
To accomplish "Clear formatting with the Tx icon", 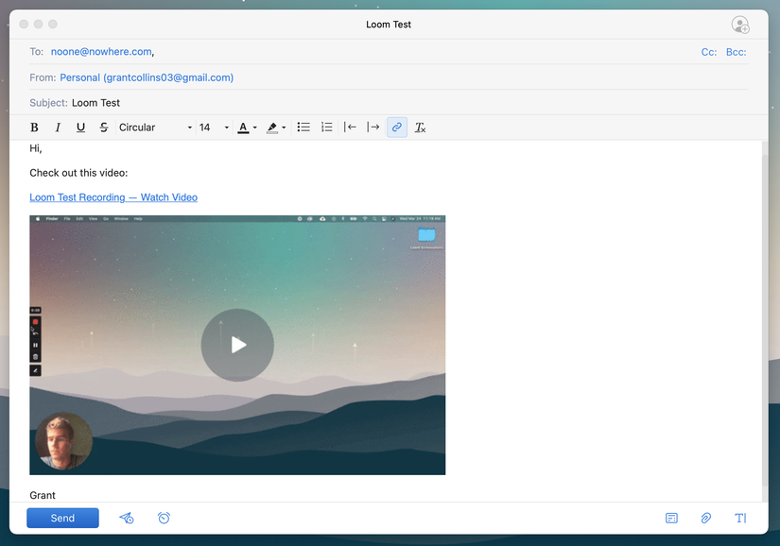I will 420,127.
